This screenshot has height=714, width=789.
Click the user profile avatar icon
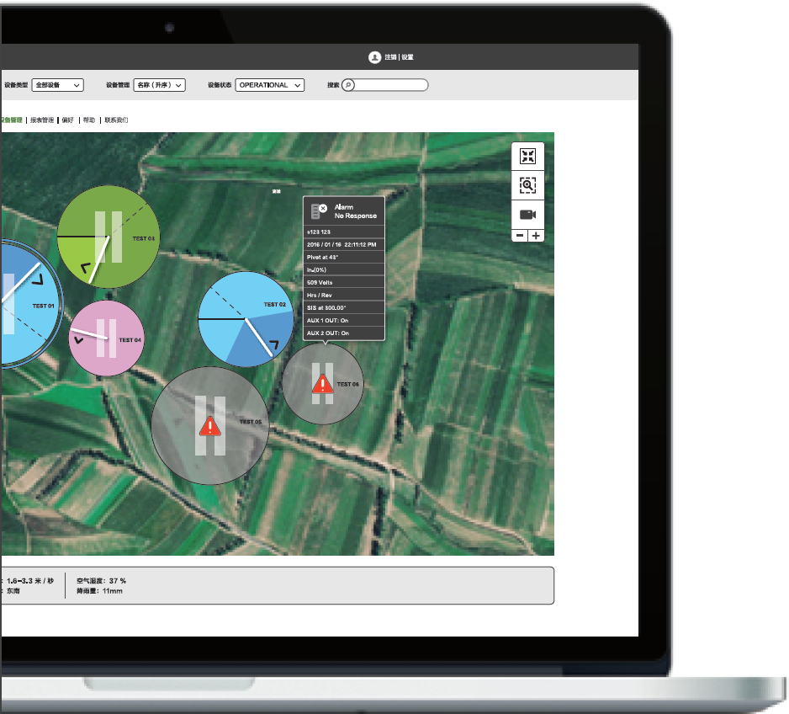click(374, 57)
